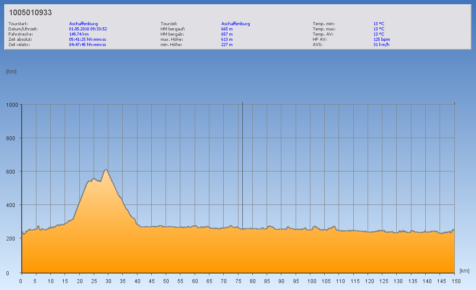476x290 pixels.
Task: Click the highest peak of the elevation profile
Action: tap(106, 170)
